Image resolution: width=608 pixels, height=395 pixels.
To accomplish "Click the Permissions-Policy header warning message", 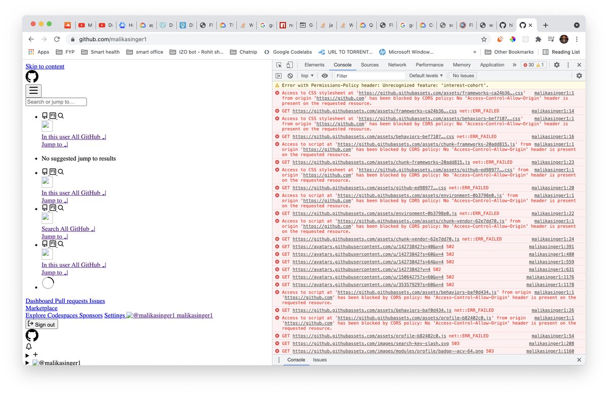I will (x=385, y=85).
